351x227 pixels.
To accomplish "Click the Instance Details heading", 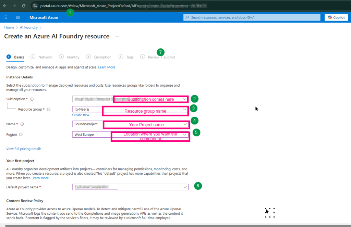I will (20, 77).
